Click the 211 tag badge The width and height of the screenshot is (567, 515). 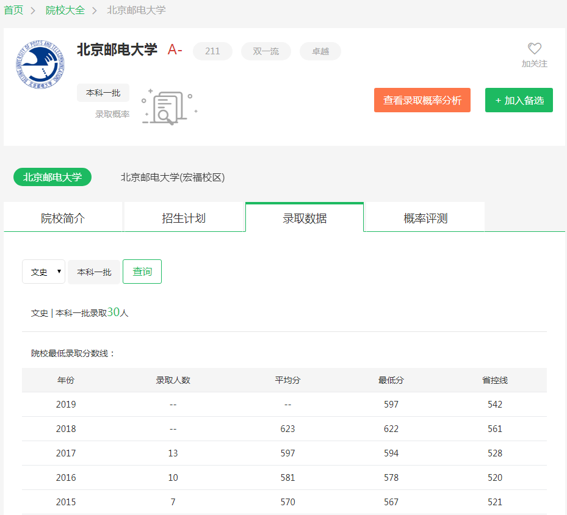tap(212, 51)
